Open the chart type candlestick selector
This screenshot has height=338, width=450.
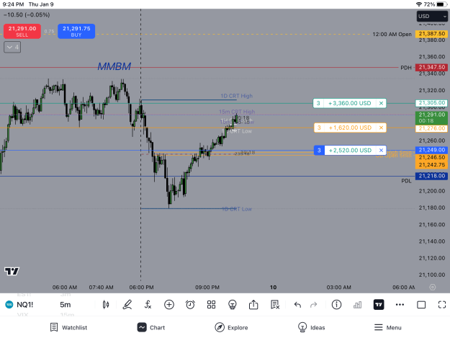click(x=106, y=305)
